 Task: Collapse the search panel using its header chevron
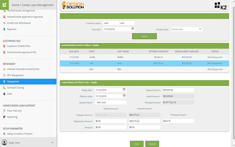tap(225, 16)
